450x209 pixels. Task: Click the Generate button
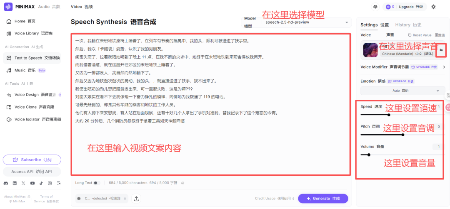[x=323, y=199]
